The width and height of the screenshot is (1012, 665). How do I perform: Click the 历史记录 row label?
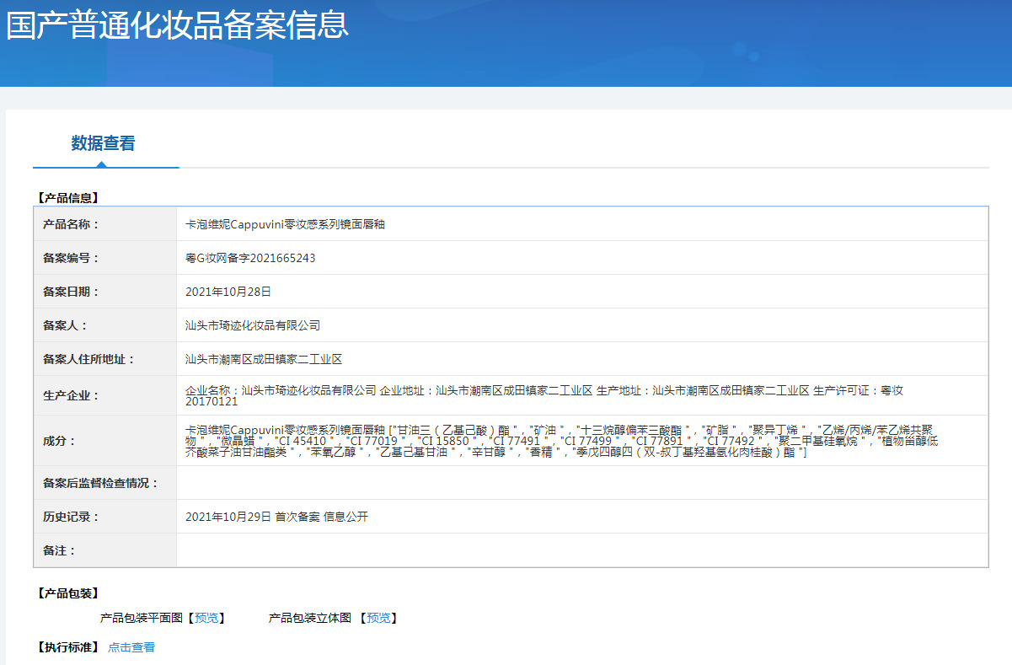pyautogui.click(x=71, y=517)
